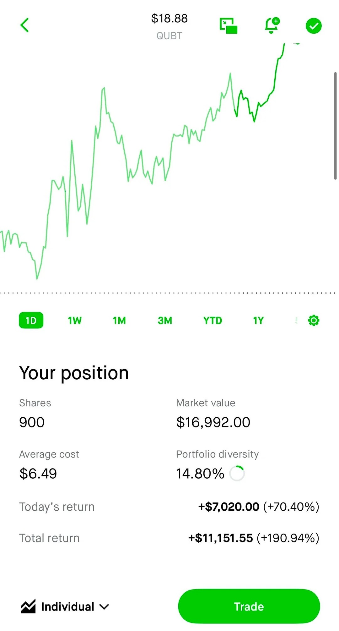339x631 pixels.
Task: Select the 1D chart range
Action: 31,320
